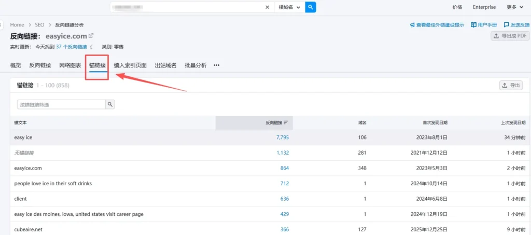Sort by 上次发现日期 column header
531x235 pixels.
513,122
